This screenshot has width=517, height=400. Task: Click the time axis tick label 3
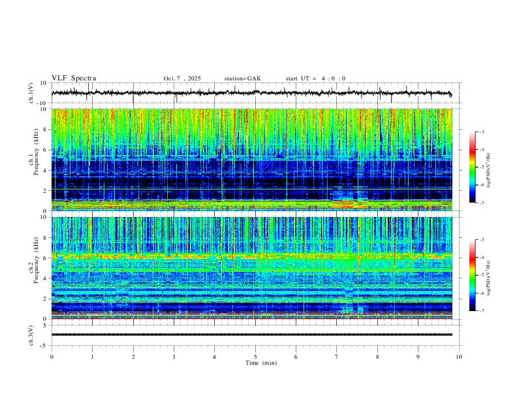pyautogui.click(x=174, y=357)
